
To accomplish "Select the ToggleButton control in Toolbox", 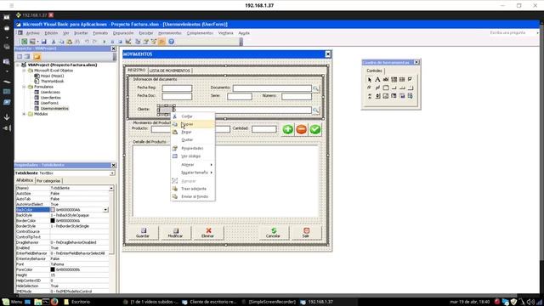I will tap(377, 88).
